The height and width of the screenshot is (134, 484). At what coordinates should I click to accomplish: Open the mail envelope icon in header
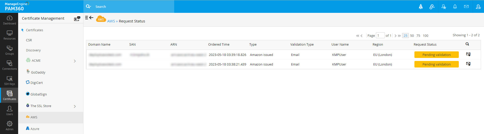[466, 7]
